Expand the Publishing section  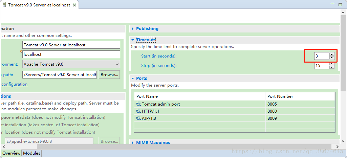click(x=133, y=28)
